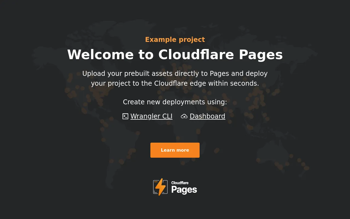Image resolution: width=350 pixels, height=219 pixels.
Task: Open the Dashboard link
Action: pyautogui.click(x=207, y=116)
